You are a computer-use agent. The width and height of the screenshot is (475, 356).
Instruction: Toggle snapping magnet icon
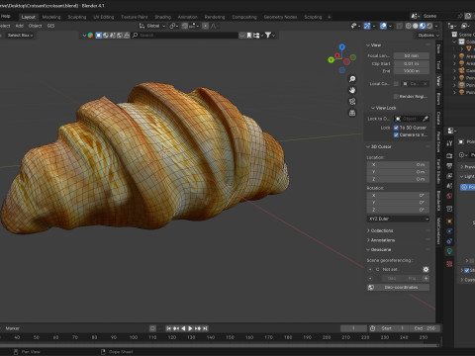[185, 26]
